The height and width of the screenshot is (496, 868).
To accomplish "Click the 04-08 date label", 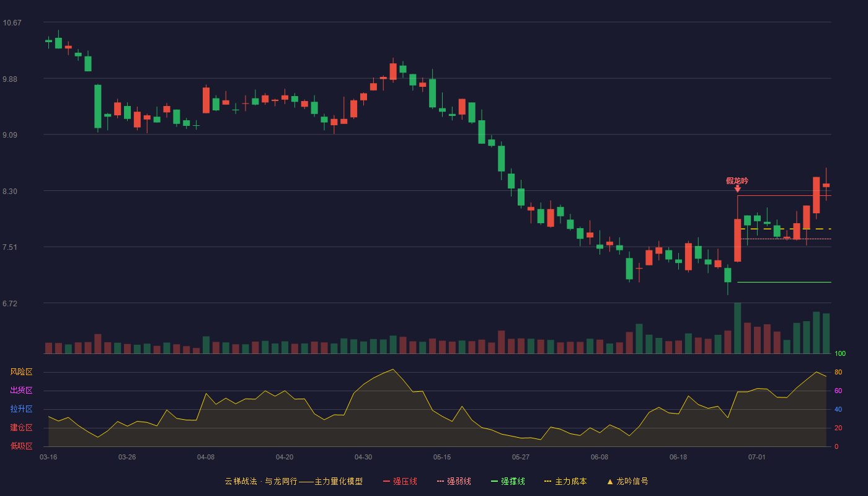I will [206, 457].
